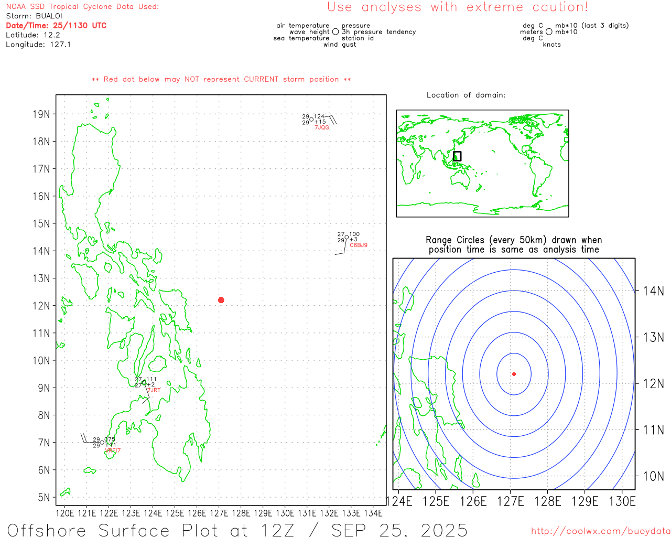This screenshot has width=671, height=537.
Task: Click the left legend station circle
Action: (335, 32)
